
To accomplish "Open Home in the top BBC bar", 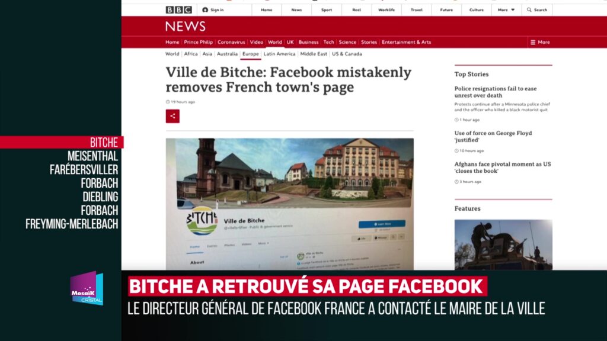I will [266, 9].
